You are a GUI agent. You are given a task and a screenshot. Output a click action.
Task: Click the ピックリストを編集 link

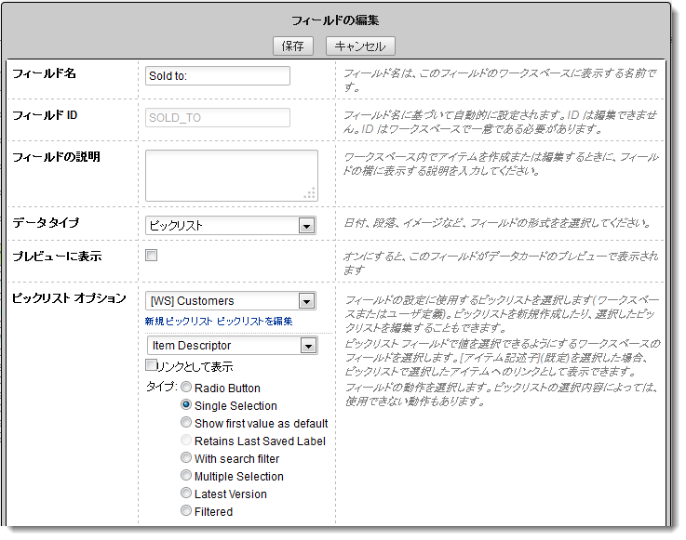255,321
